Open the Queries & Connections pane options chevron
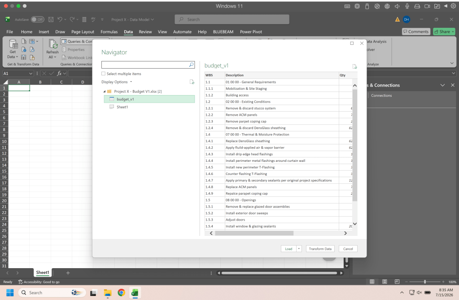 pyautogui.click(x=442, y=85)
